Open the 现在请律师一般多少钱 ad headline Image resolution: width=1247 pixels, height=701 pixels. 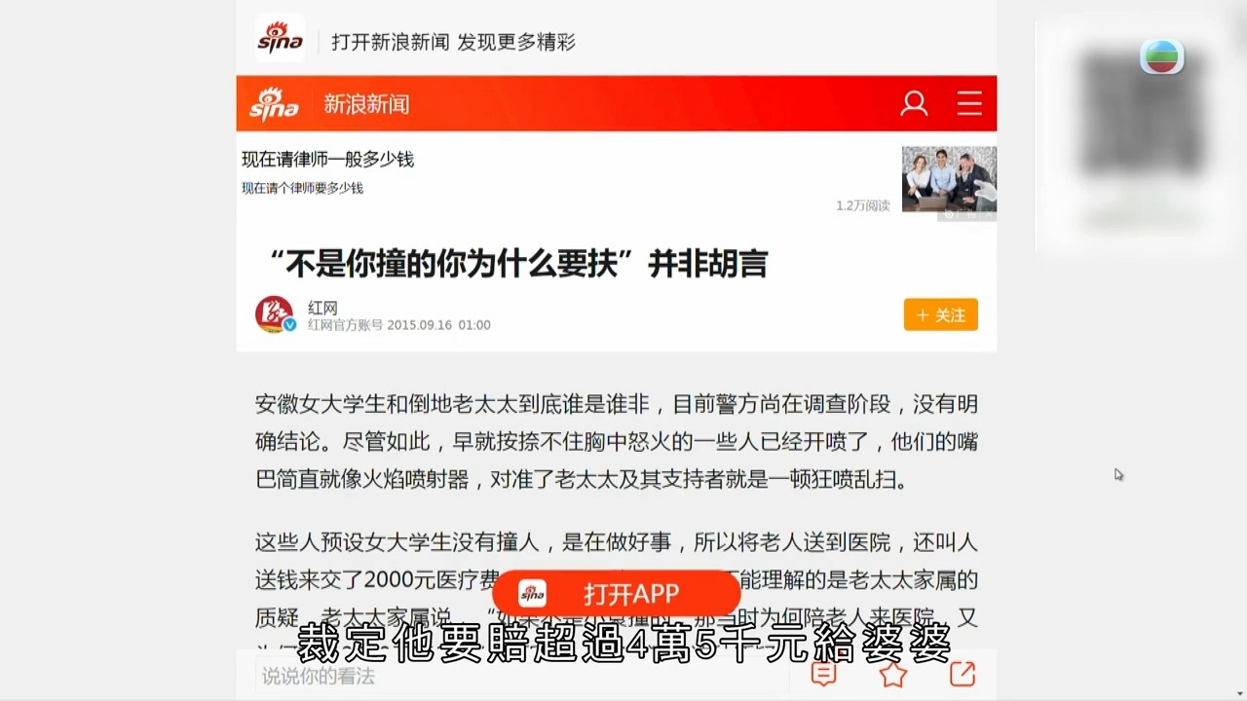(x=328, y=159)
